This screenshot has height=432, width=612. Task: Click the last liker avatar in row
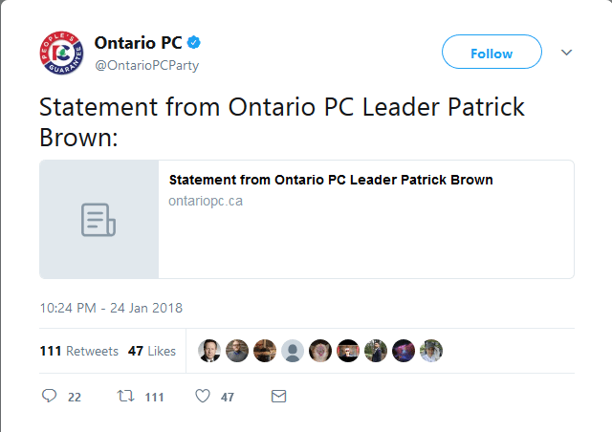pyautogui.click(x=431, y=351)
